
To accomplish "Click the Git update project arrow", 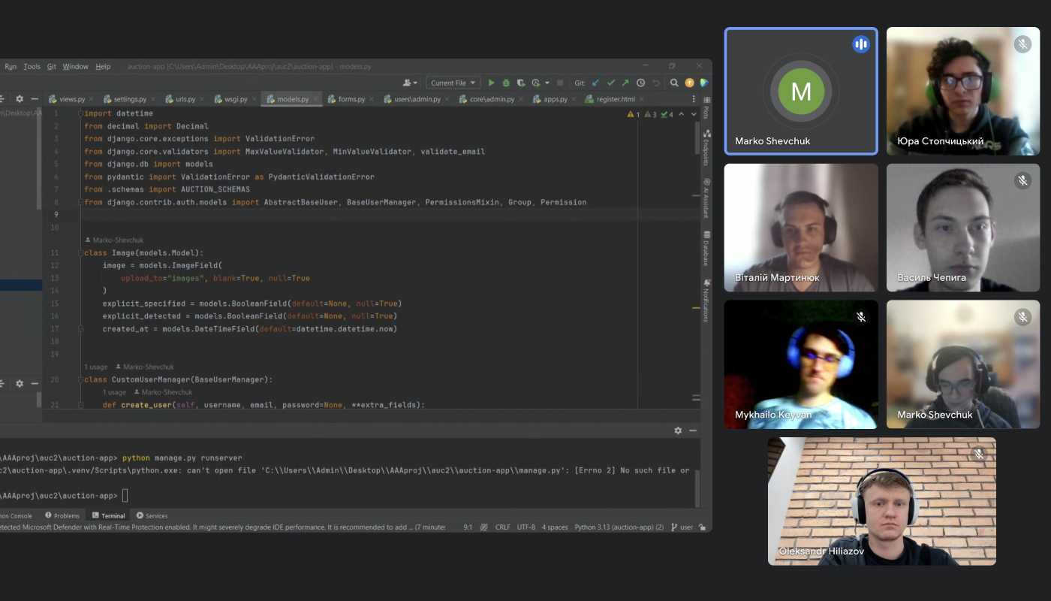I will pos(596,83).
